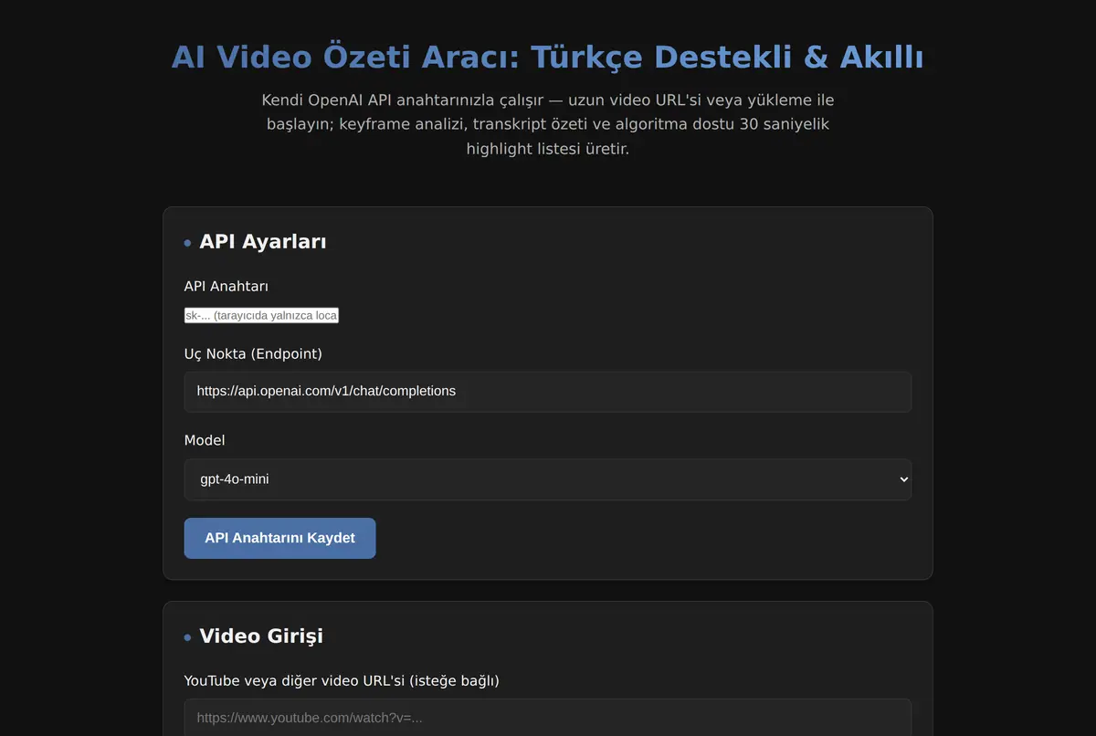Viewport: 1096px width, 736px height.
Task: Click the YouTube veya diğer video URL'si label
Action: [342, 680]
